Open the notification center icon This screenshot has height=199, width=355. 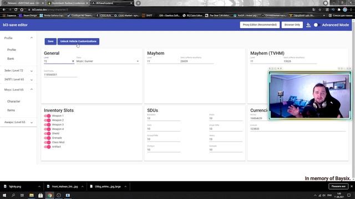pos(349,195)
